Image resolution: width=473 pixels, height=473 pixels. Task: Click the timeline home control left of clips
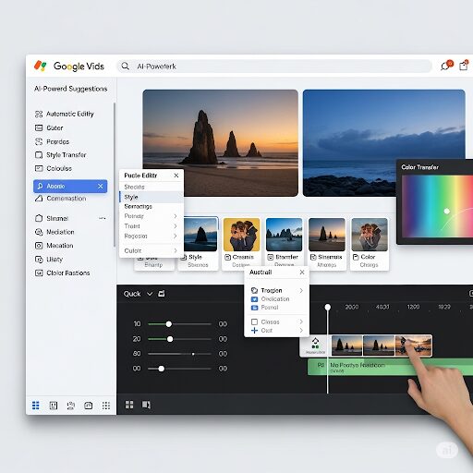tap(315, 346)
